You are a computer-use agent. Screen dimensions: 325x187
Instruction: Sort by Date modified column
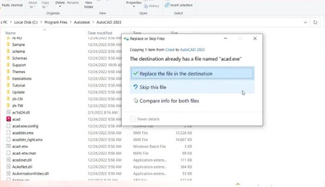(100, 33)
